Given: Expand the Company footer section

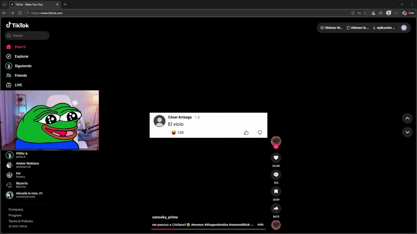Looking at the screenshot, I should tap(16, 210).
